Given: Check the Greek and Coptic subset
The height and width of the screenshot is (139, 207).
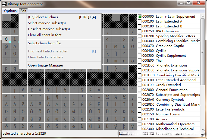Looking at the screenshot, I should pos(140,46).
